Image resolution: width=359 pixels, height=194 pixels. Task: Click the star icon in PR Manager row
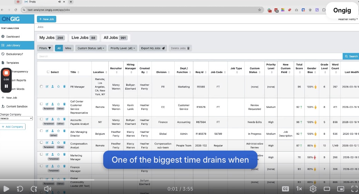tap(58, 86)
